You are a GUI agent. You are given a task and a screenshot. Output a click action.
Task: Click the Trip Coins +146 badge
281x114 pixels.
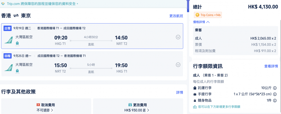click(x=208, y=15)
